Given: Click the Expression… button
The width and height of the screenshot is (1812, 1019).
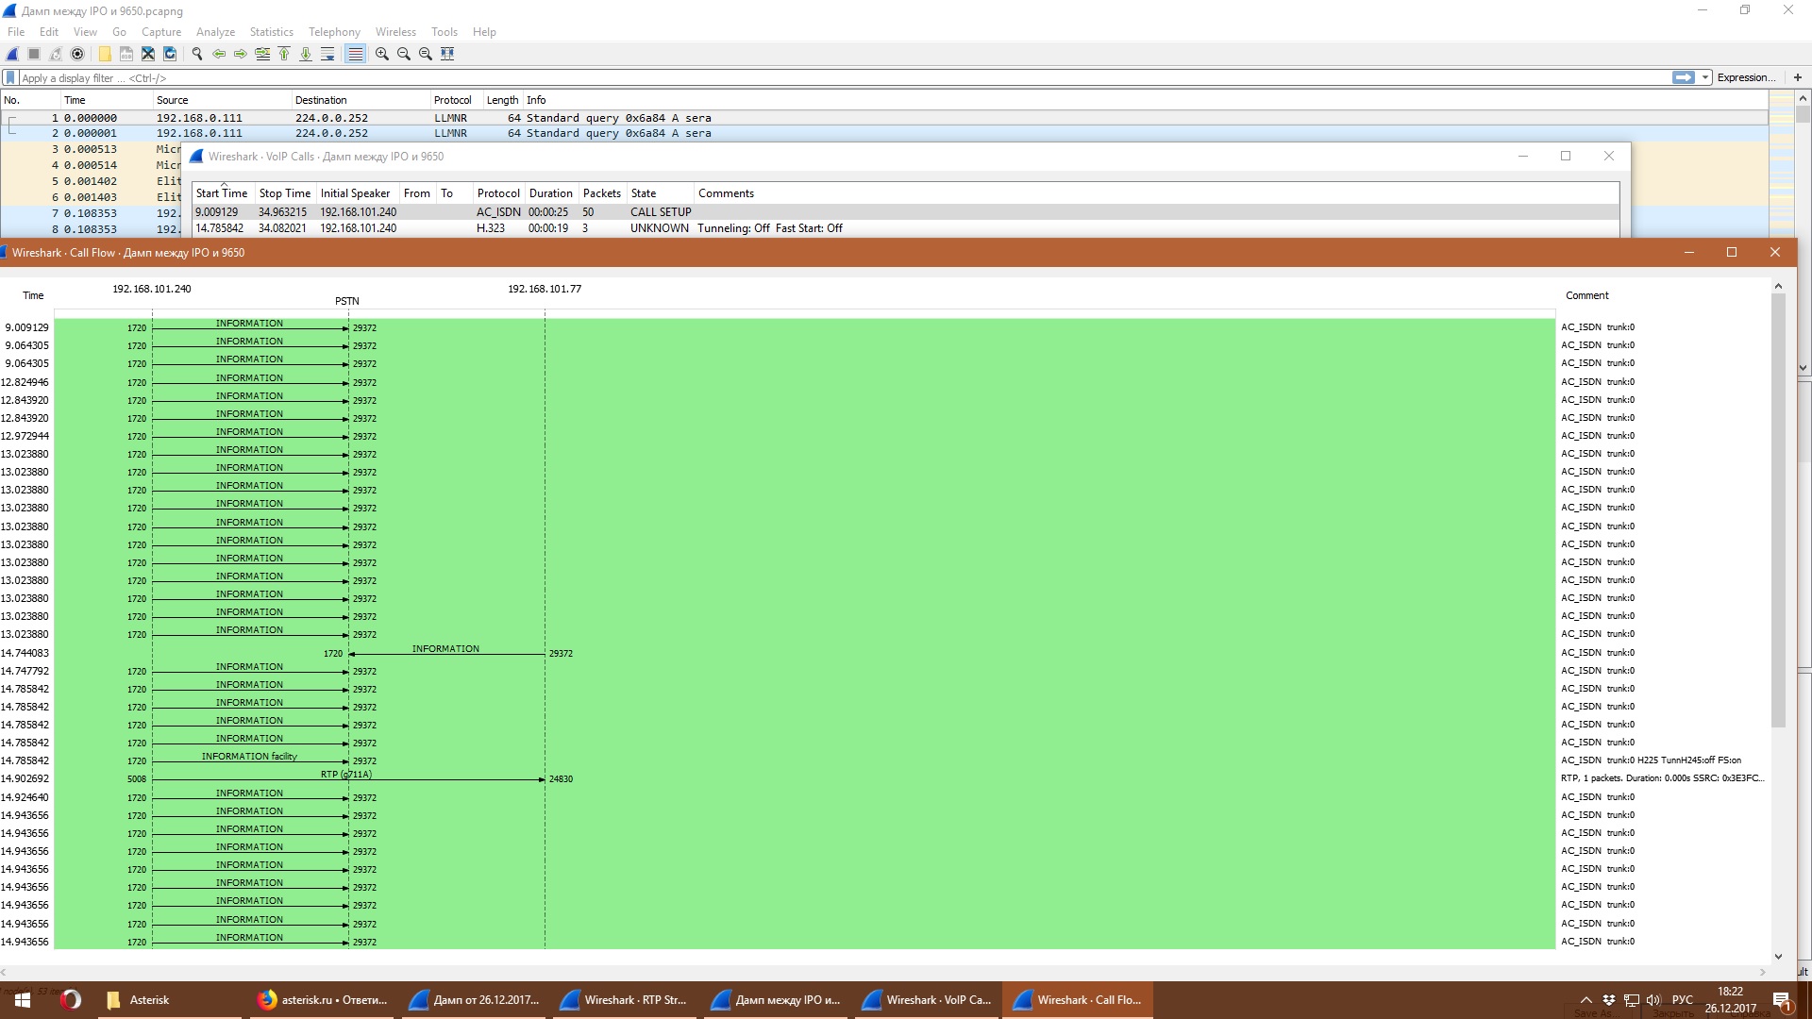Looking at the screenshot, I should pos(1745,77).
